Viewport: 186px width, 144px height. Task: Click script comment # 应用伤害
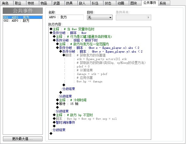point(85,78)
